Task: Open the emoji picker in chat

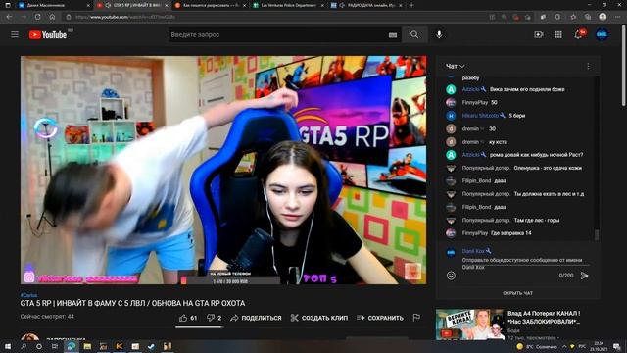Action: [451, 276]
